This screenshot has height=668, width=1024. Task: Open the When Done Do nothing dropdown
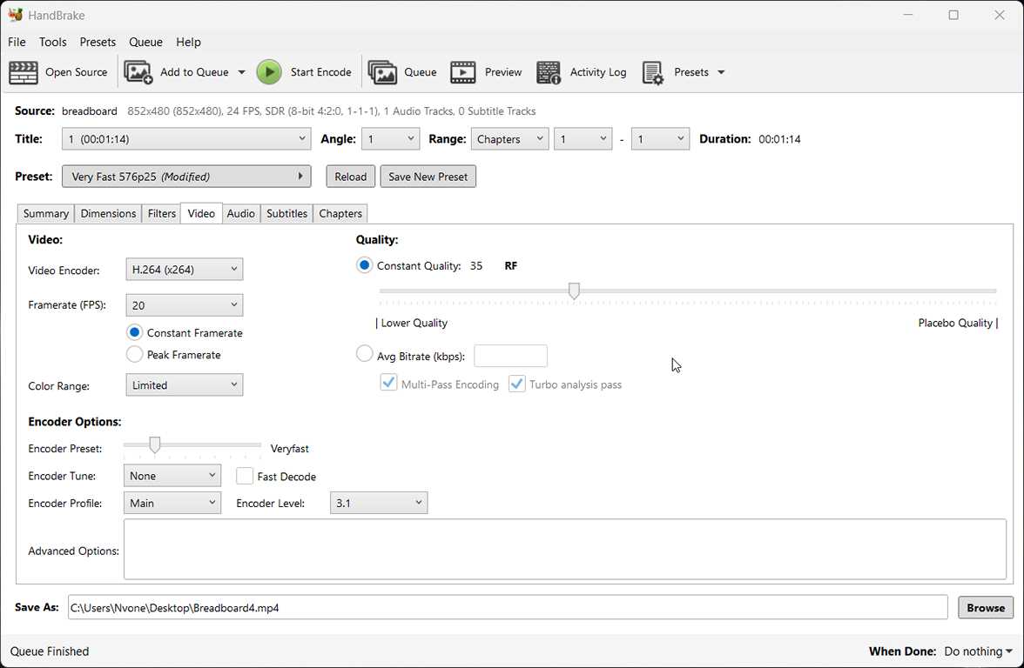[979, 651]
